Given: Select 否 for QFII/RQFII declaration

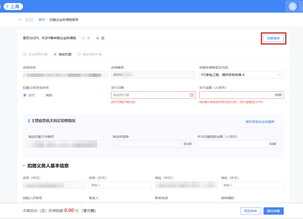Looking at the screenshot, I should [98, 38].
